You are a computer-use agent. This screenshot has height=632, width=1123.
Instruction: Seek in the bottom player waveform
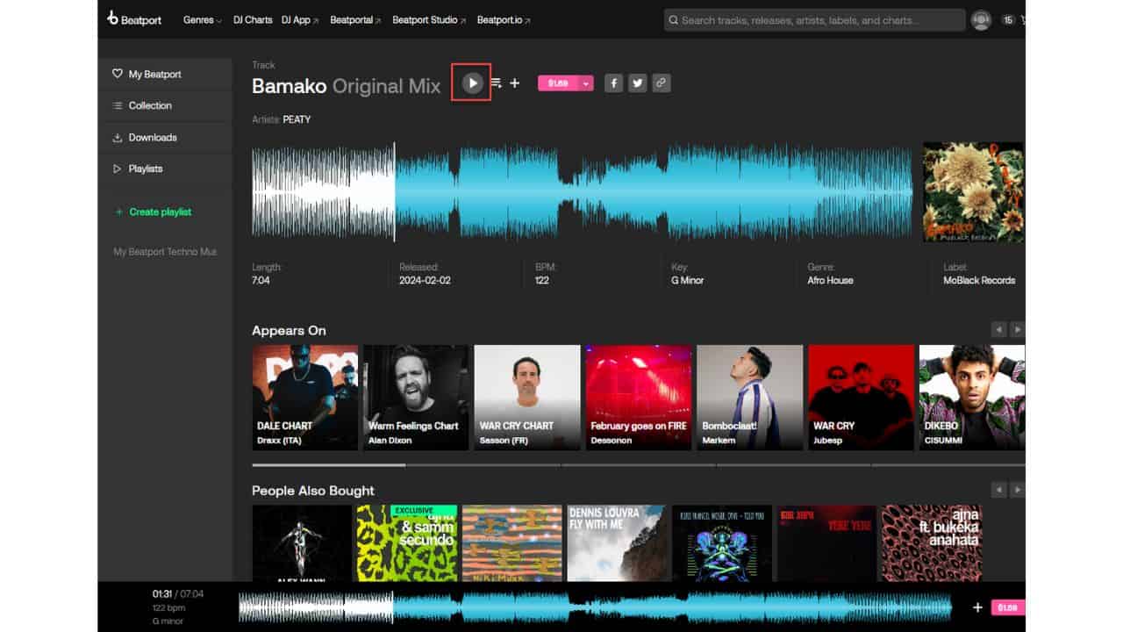[596, 607]
